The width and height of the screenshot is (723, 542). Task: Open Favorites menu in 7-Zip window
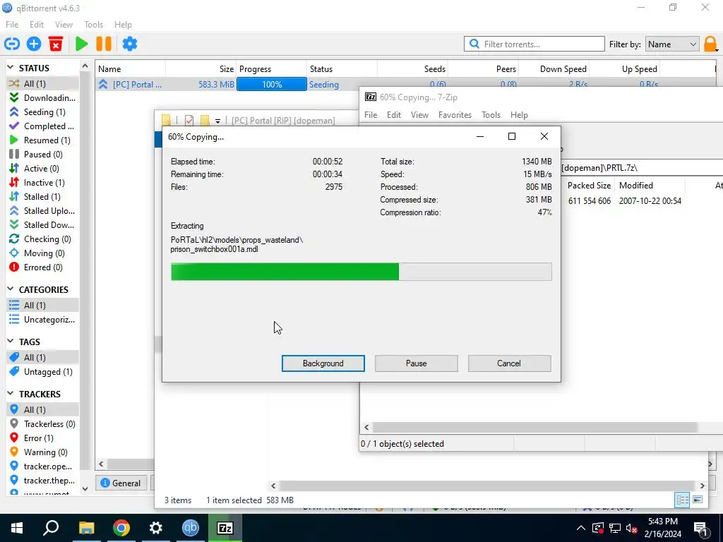click(x=455, y=115)
